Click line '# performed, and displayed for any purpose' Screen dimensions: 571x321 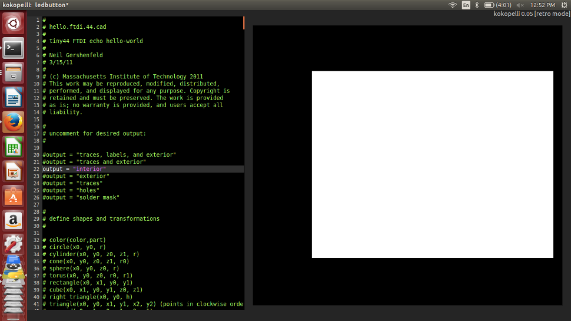point(136,91)
